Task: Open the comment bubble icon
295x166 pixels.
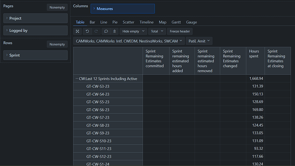Action: click(x=106, y=31)
